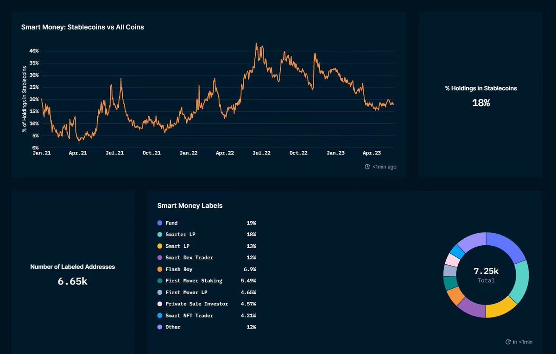Select the 'Smart NFT Trader' legend label
The height and width of the screenshot is (354, 556).
pos(189,316)
